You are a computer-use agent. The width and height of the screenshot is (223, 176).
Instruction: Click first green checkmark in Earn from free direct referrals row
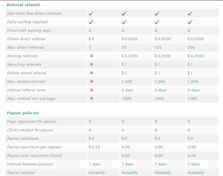coord(91,14)
